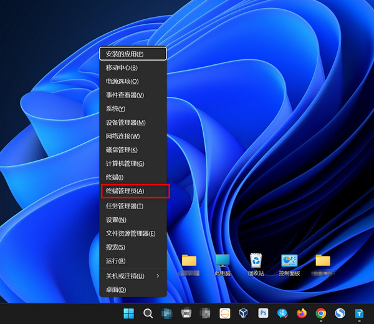Open taskbar Search magnifier icon

pyautogui.click(x=148, y=313)
